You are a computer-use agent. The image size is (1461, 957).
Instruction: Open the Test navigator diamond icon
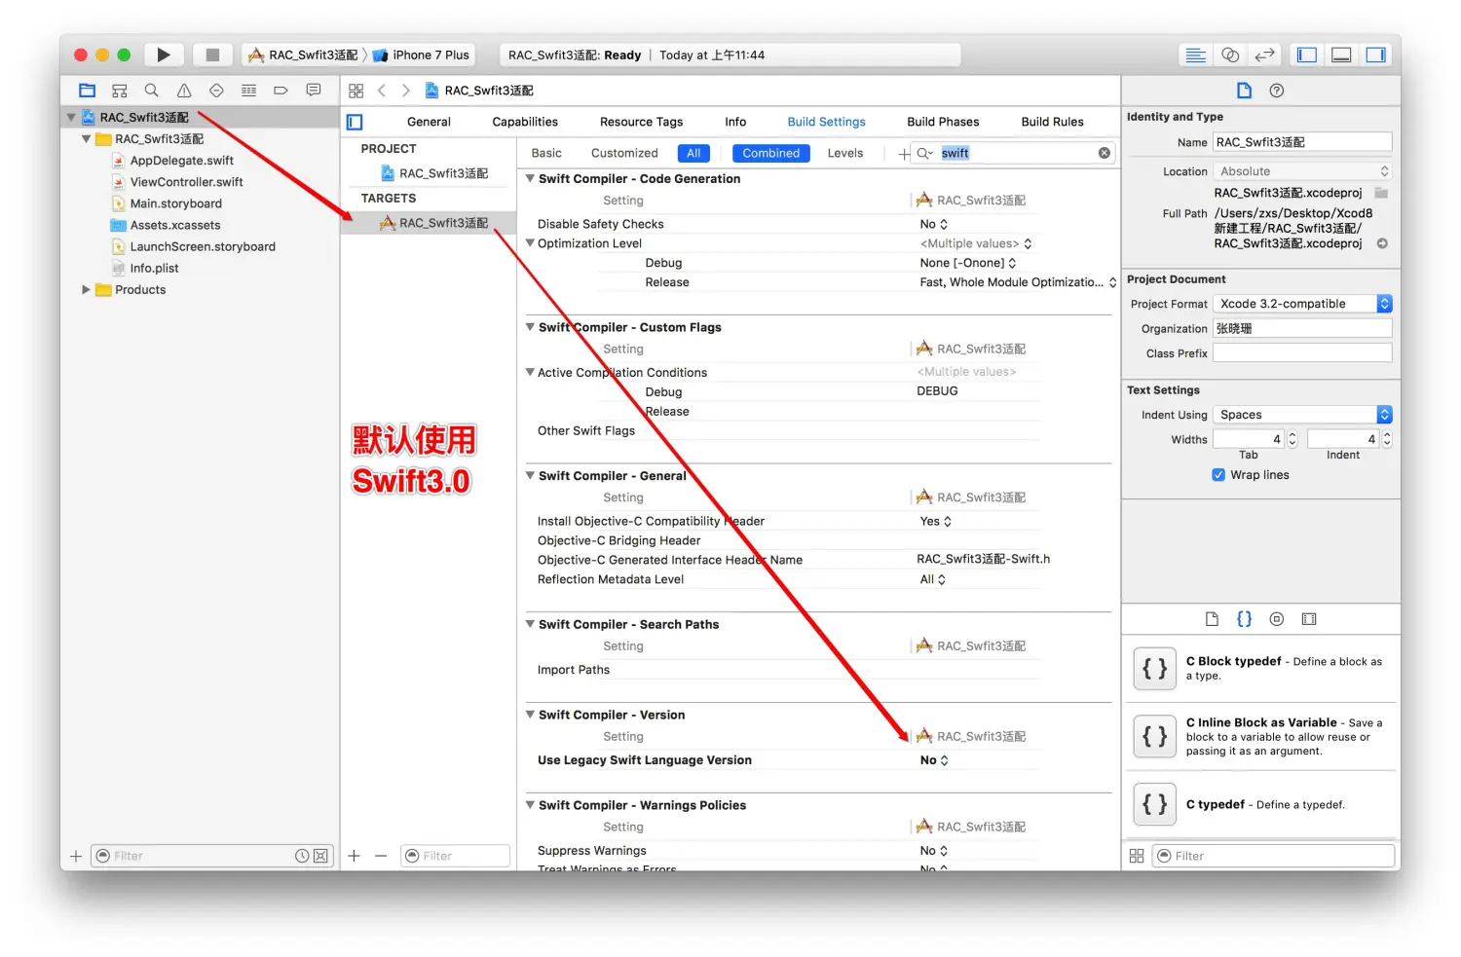216,91
